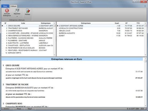Screen dimensions: 148x111
Task: Click scroll-up arrow of report pane
Action: pos(145,59)
